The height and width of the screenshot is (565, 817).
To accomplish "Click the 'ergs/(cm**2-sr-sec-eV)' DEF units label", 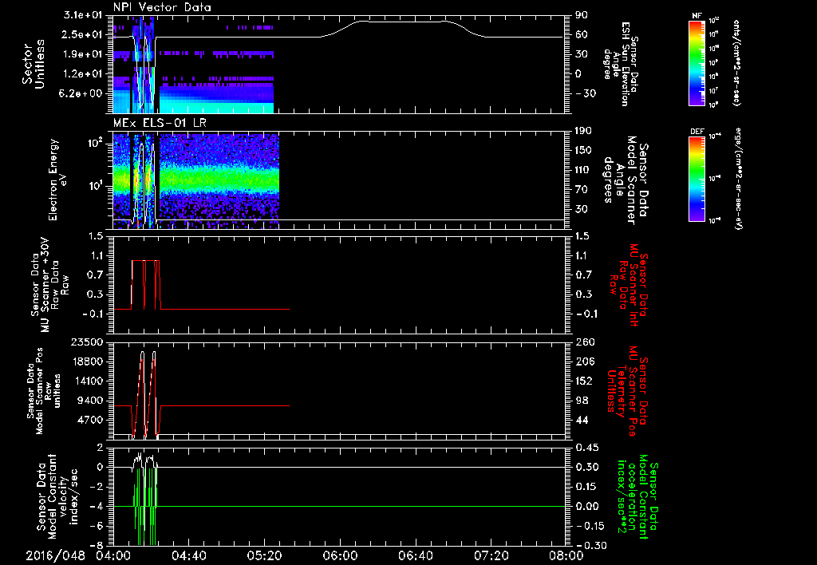I will [x=738, y=179].
